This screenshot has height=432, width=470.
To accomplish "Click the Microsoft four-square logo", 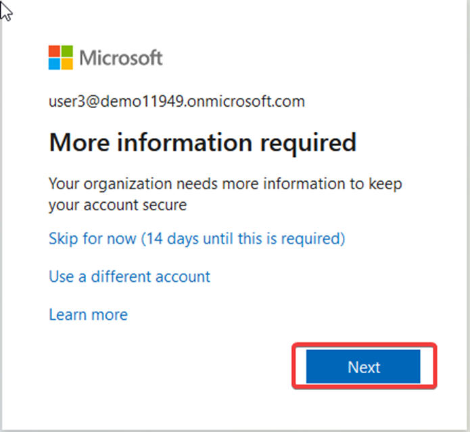I will click(x=61, y=57).
